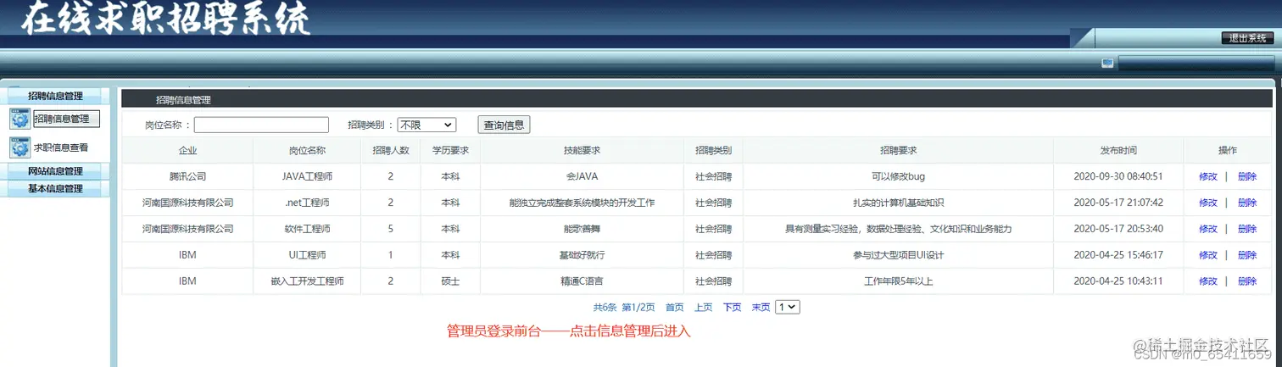Click the 企业 column header
Screen dimensions: 1282x367
tap(187, 151)
